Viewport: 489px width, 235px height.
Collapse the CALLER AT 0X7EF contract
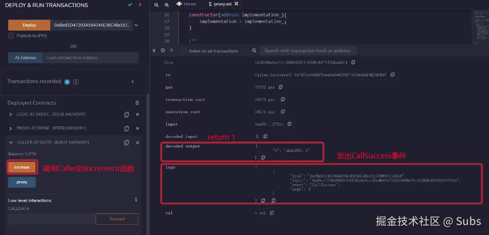11,142
